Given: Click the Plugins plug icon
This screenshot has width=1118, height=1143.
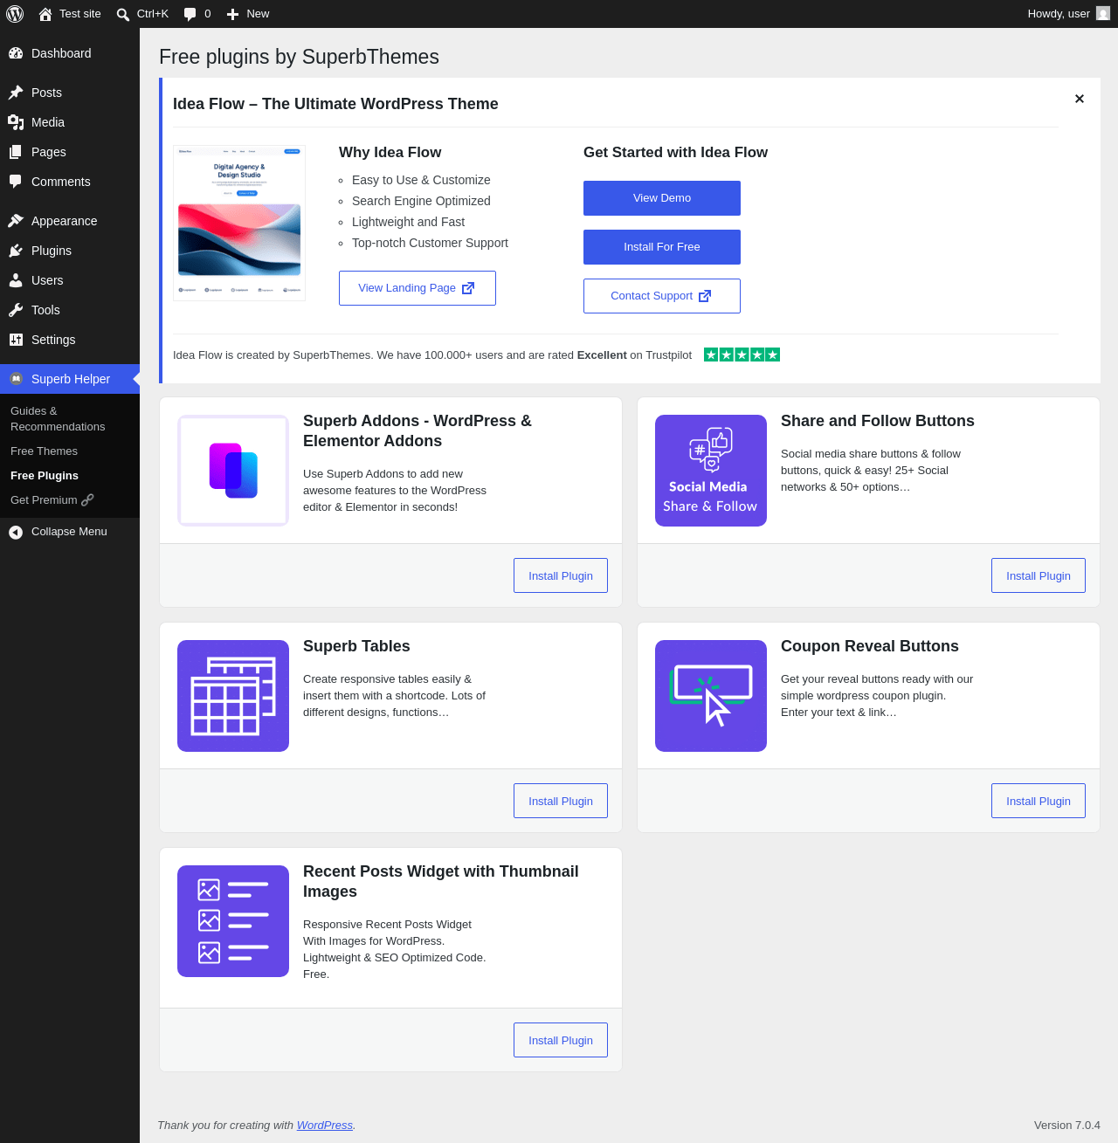Looking at the screenshot, I should 16,251.
